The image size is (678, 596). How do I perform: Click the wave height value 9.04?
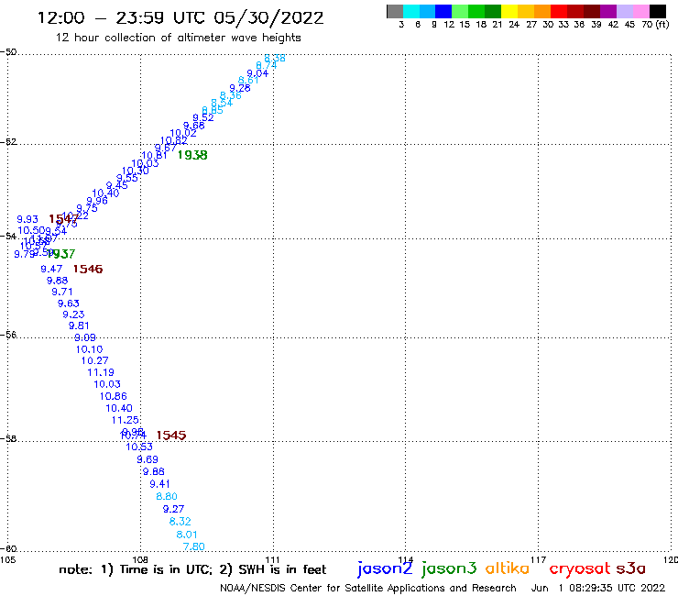257,73
